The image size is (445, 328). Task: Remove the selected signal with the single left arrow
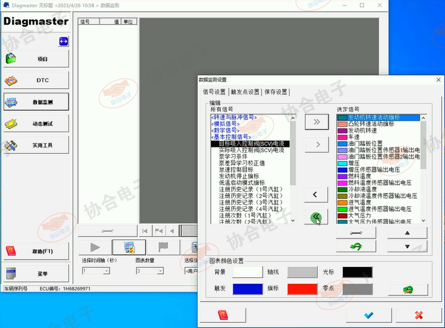pyautogui.click(x=316, y=194)
